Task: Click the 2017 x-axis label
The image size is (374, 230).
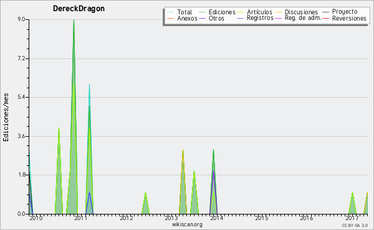Action: pyautogui.click(x=352, y=218)
